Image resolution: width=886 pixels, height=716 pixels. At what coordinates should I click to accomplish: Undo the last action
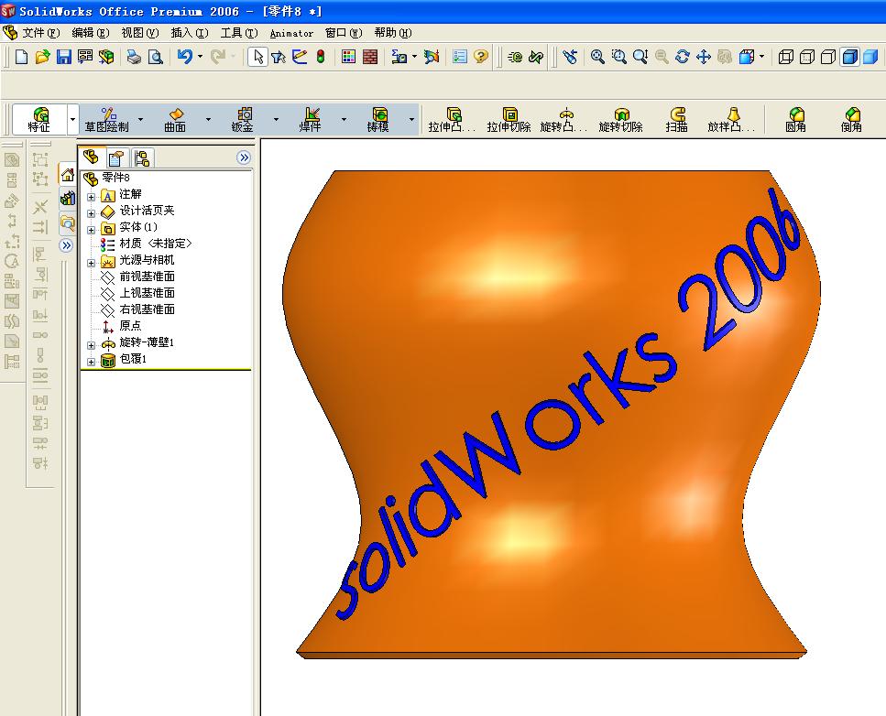[185, 57]
